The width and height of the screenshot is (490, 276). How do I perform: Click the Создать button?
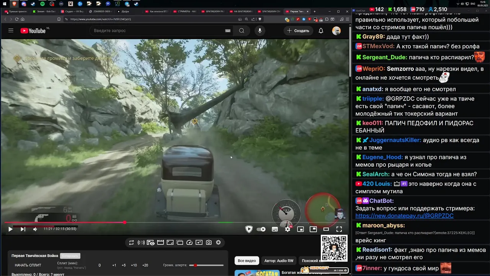[x=298, y=31]
